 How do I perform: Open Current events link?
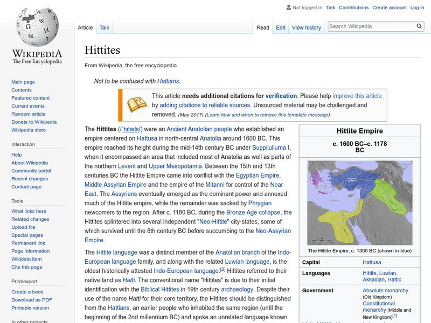tap(28, 106)
